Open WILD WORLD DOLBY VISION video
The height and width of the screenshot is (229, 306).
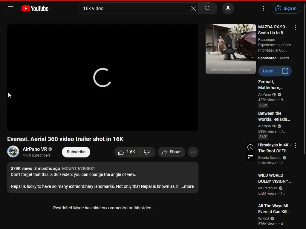pyautogui.click(x=275, y=178)
